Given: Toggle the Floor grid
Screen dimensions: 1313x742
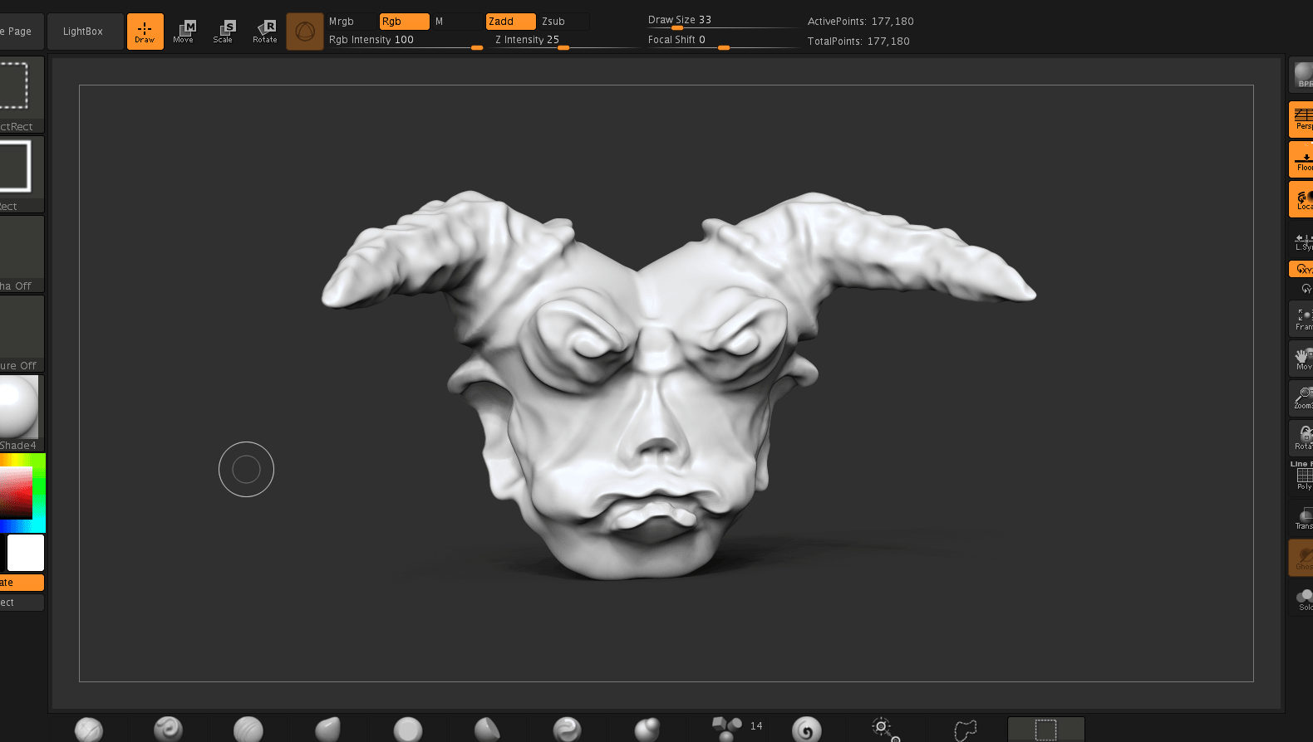Looking at the screenshot, I should [1302, 159].
